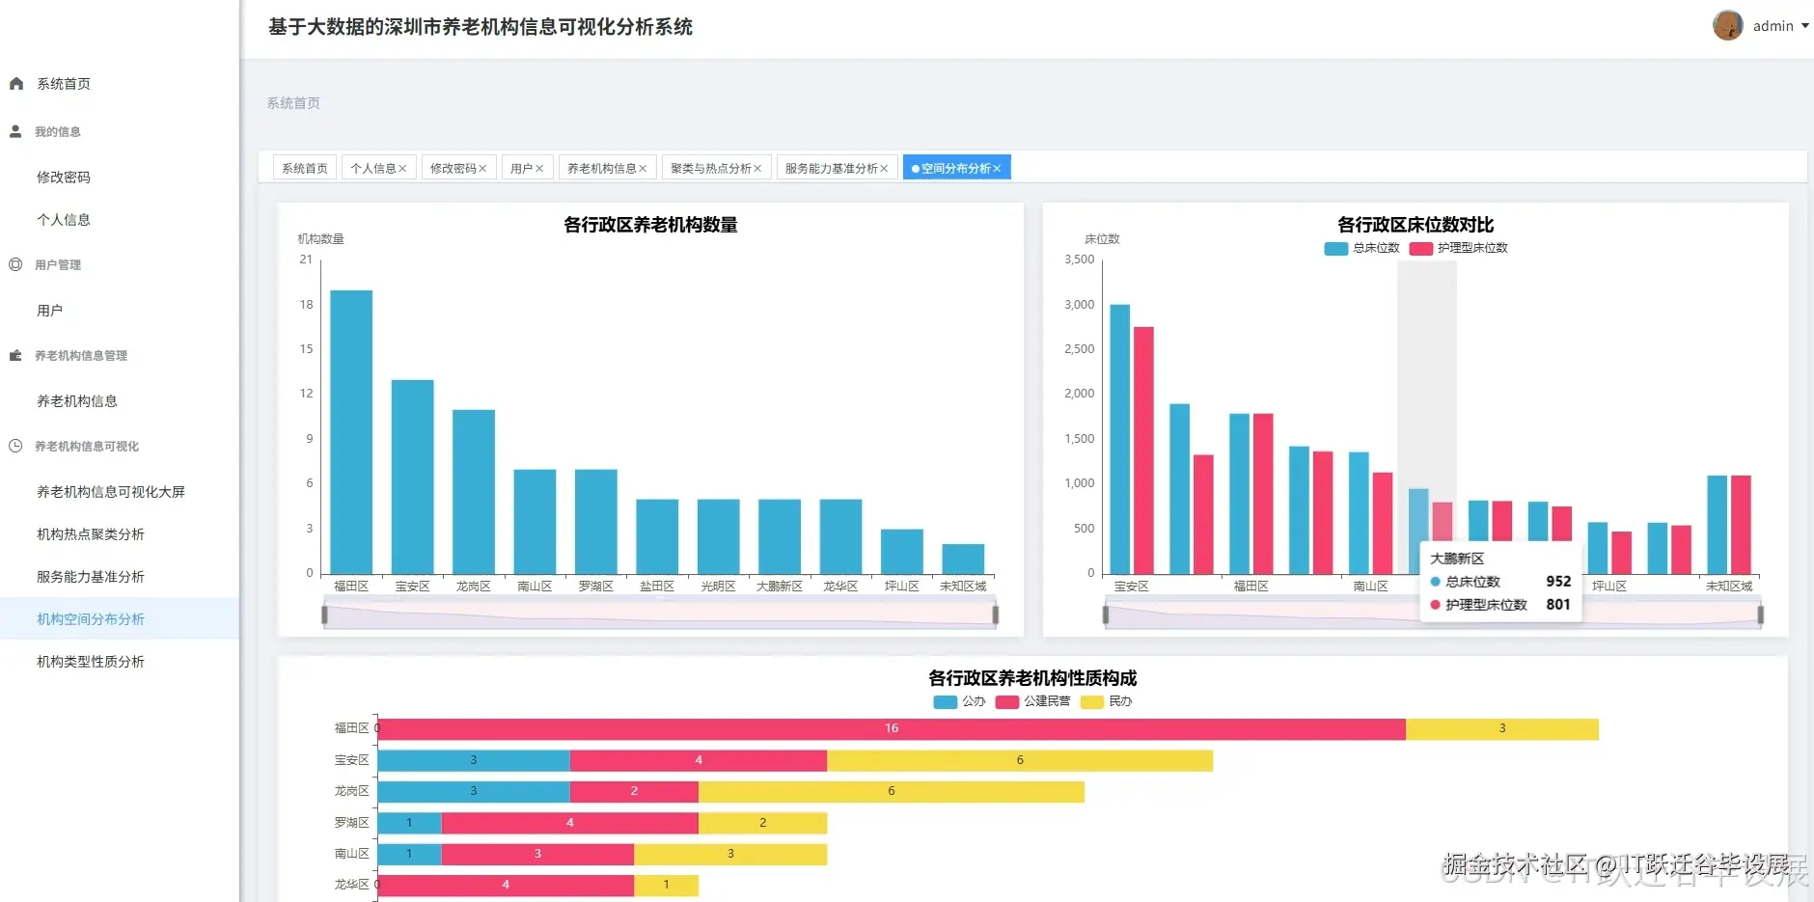Click the 各行政区养老机构数量 chart title
Screen dimensions: 1814x902
pos(650,225)
